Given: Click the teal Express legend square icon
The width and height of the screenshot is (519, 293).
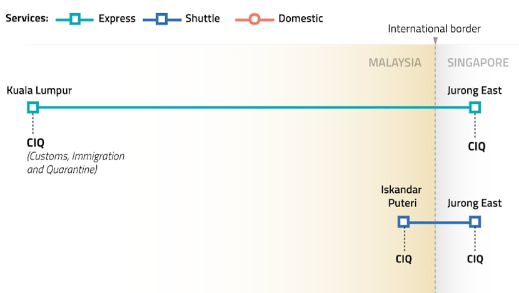Looking at the screenshot, I should [74, 19].
